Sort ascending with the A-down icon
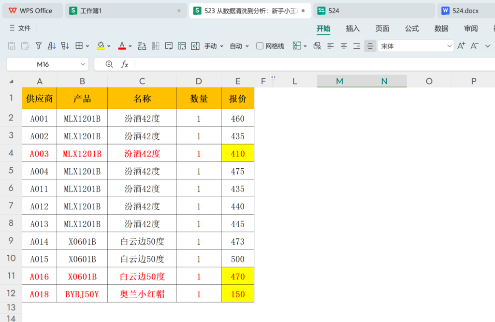 (52, 46)
